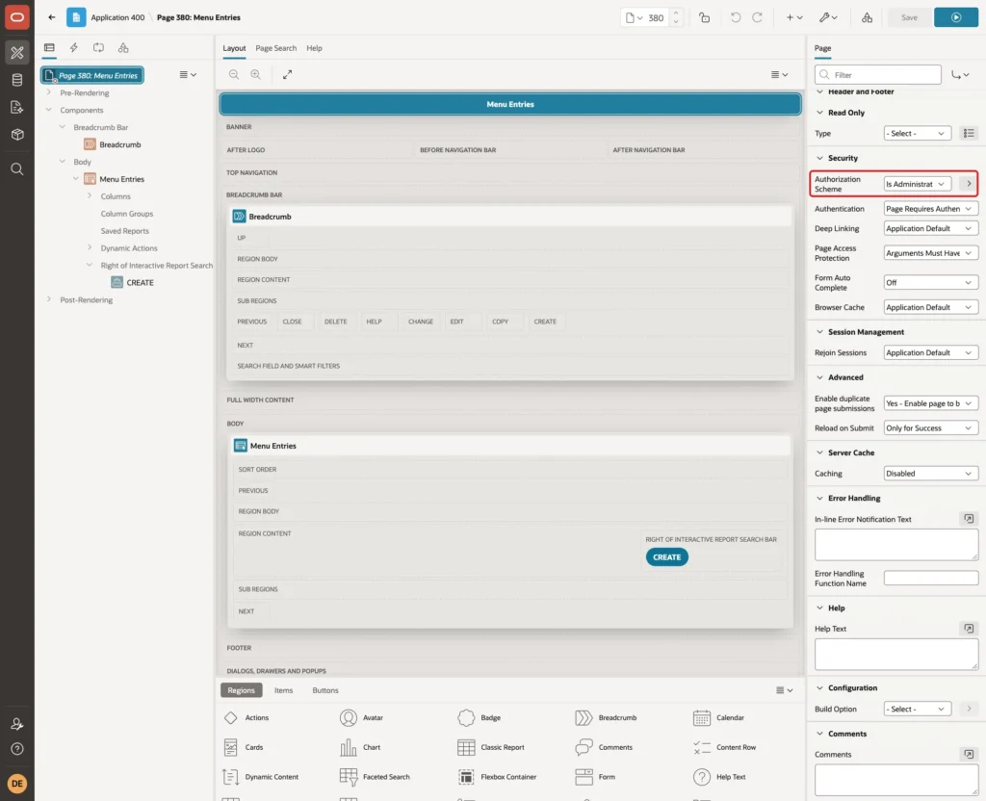Screen dimensions: 986x801
Task: Switch to Rendering tree tab icon
Action: (x=49, y=48)
